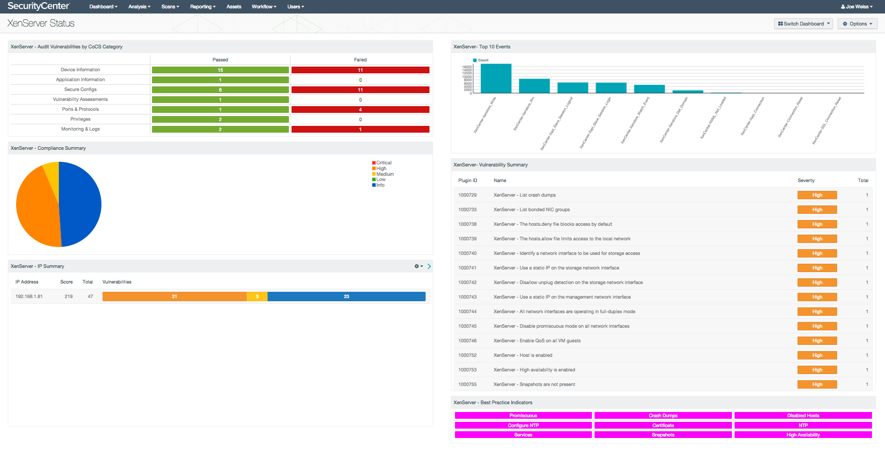Open the Options gear dropdown
Screen dimensions: 885x451
click(857, 24)
